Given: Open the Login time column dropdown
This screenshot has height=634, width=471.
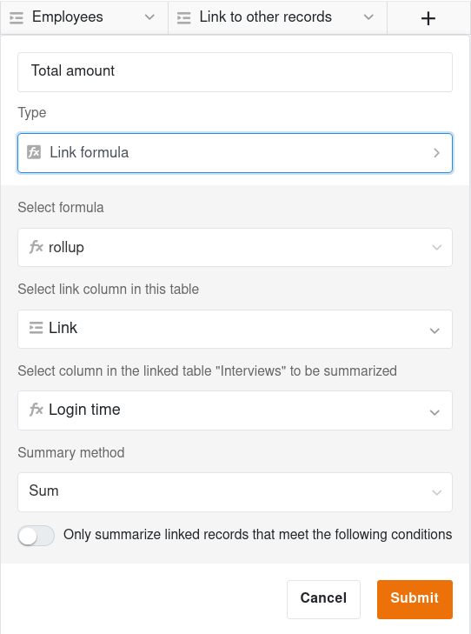Looking at the screenshot, I should pyautogui.click(x=235, y=410).
